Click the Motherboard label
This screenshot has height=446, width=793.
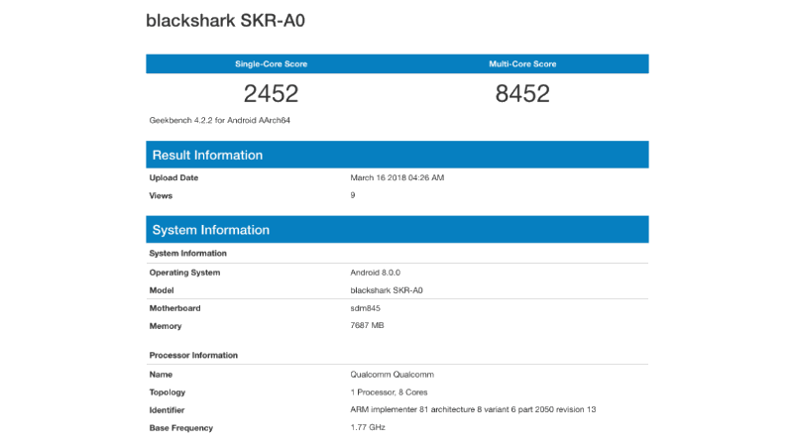coord(174,308)
